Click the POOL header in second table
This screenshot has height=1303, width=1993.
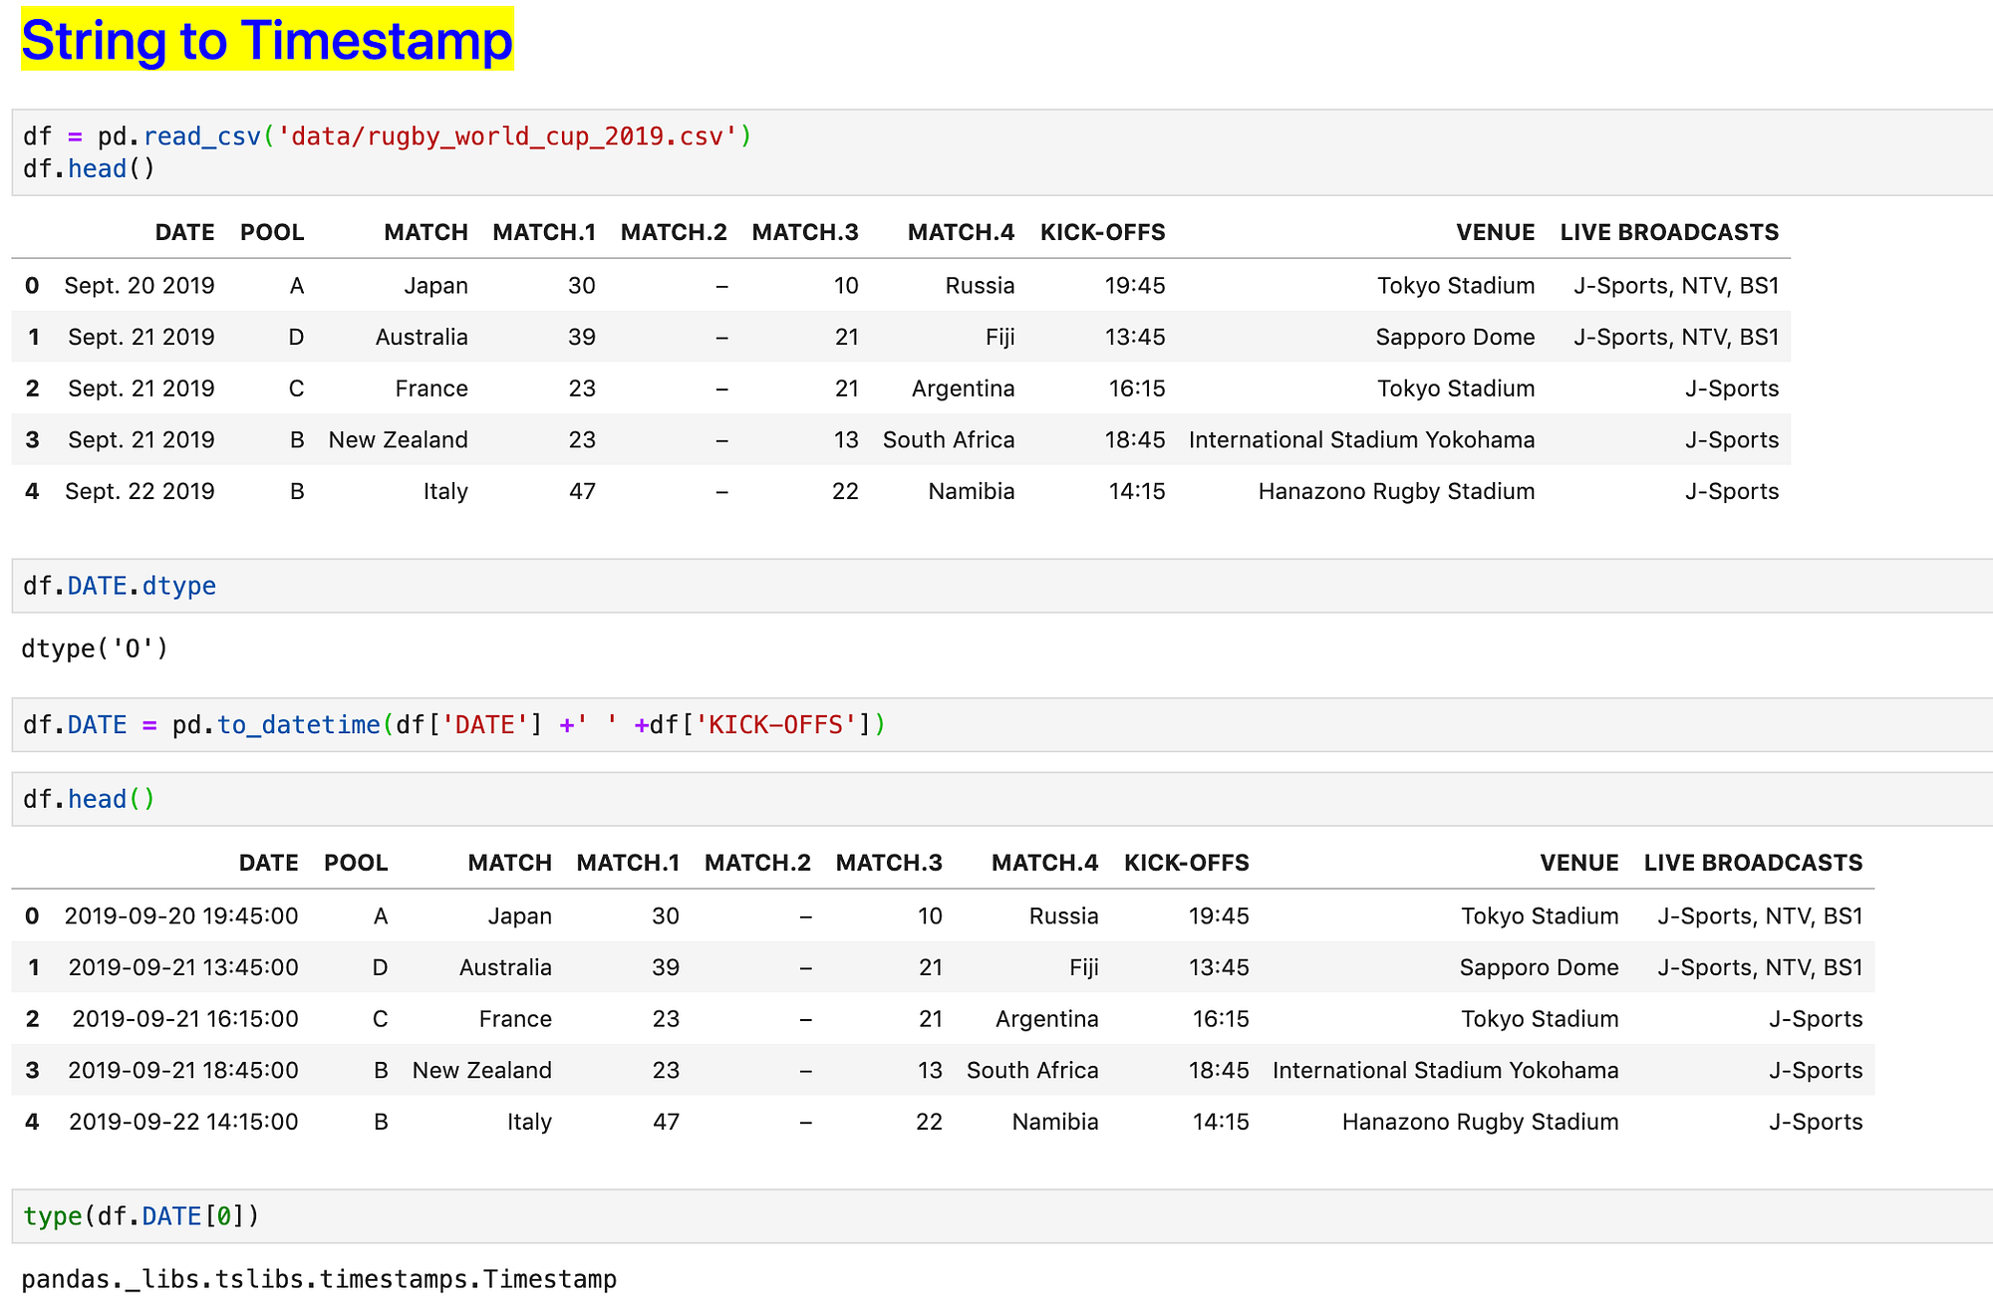click(x=356, y=863)
